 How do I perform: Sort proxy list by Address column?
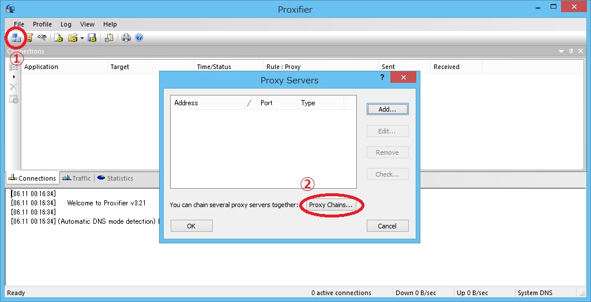[214, 103]
